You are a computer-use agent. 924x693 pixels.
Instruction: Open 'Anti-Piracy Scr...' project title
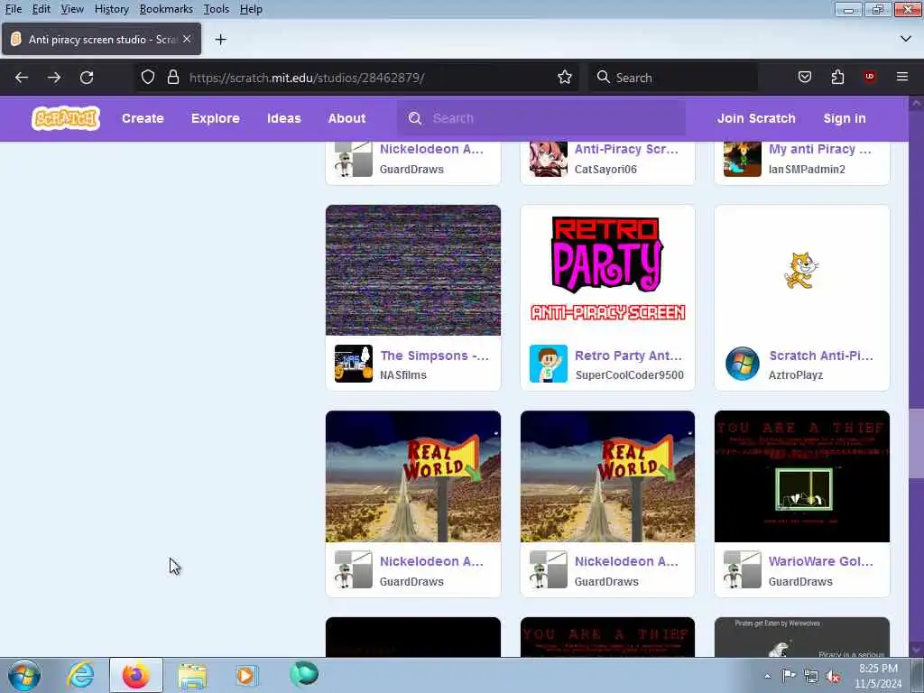click(x=626, y=149)
